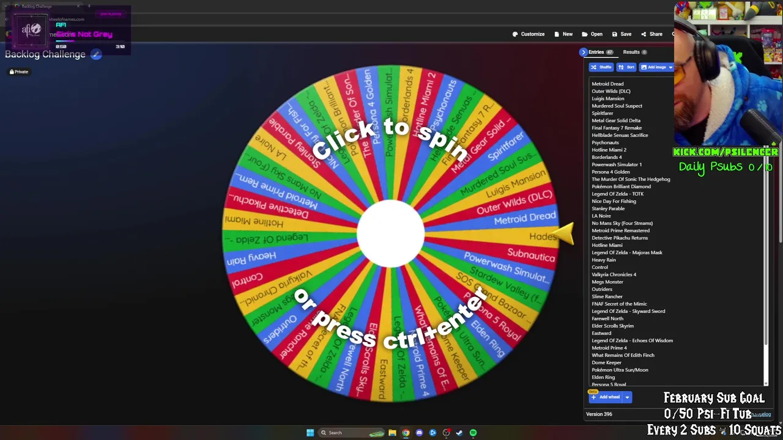Select the Elden Ring entry line
This screenshot has width=783, height=440.
pyautogui.click(x=603, y=378)
